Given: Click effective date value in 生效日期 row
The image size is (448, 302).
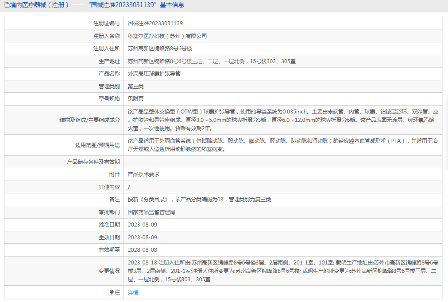Looking at the screenshot, I should (x=142, y=238).
